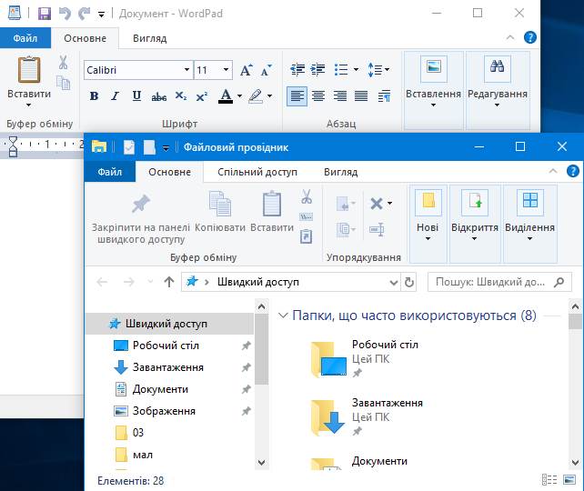This screenshot has width=584, height=491.
Task: Toggle italic formatting in WordPad
Action: pyautogui.click(x=116, y=96)
